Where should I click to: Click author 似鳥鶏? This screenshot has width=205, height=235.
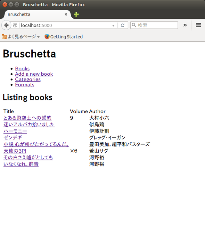click(x=97, y=124)
